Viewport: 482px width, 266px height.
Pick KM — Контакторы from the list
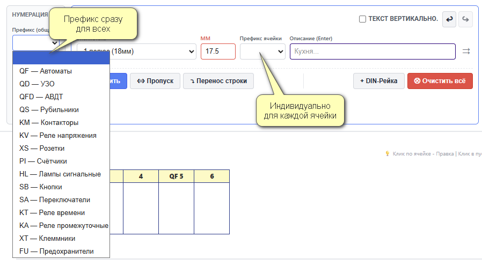48,122
